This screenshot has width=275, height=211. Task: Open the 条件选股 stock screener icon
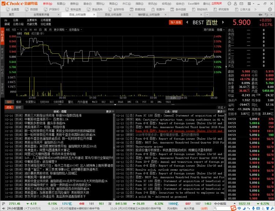click(172, 10)
